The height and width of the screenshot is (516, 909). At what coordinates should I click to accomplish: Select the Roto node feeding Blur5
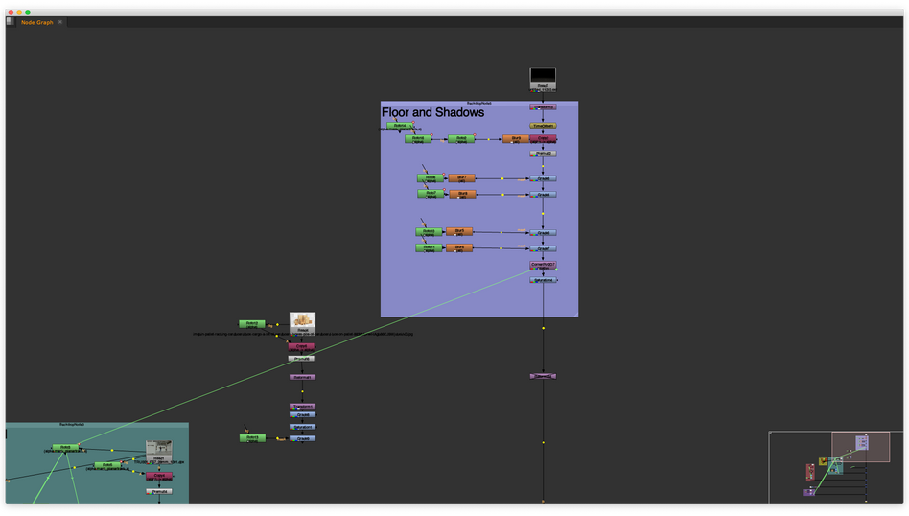point(429,232)
